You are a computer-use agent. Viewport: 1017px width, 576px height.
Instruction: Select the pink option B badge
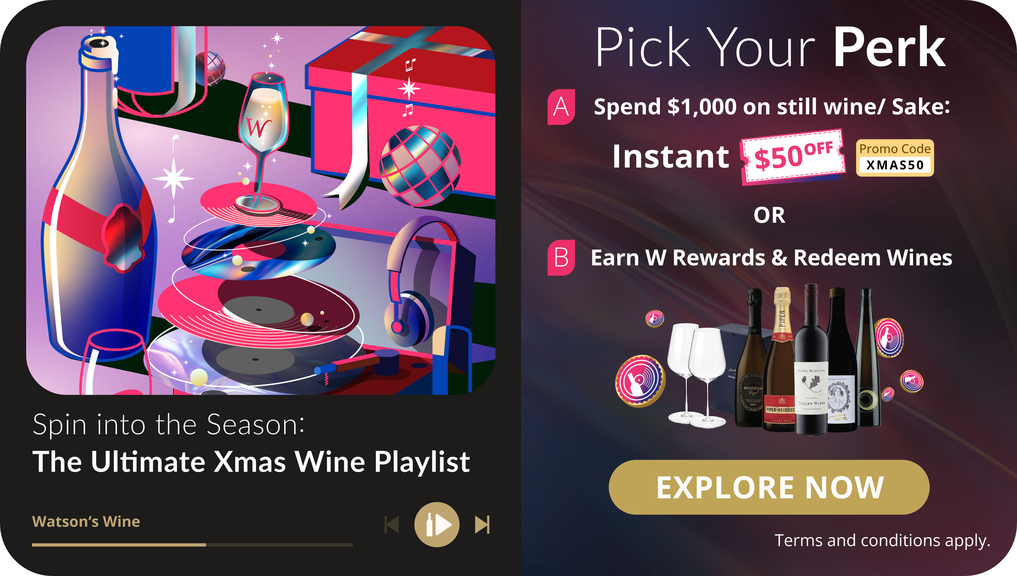(561, 258)
